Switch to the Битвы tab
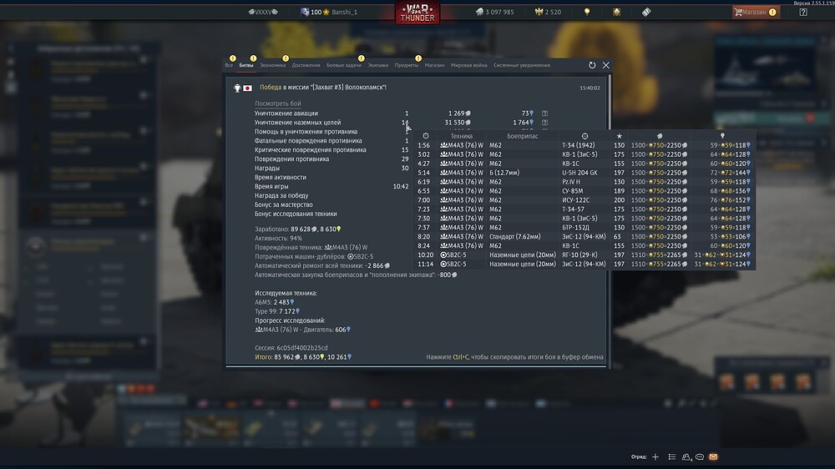The width and height of the screenshot is (835, 469). coord(246,65)
